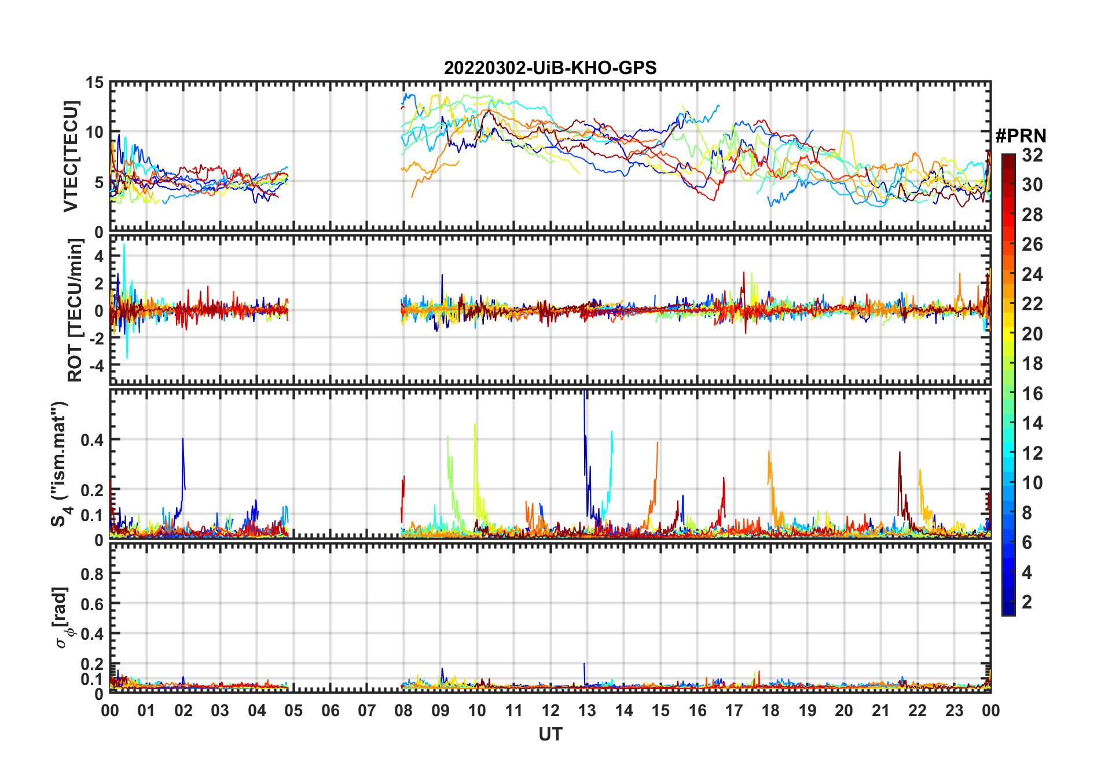The width and height of the screenshot is (1101, 770).
Task: Click the green band near colorbar tick 16
Action: [1008, 393]
